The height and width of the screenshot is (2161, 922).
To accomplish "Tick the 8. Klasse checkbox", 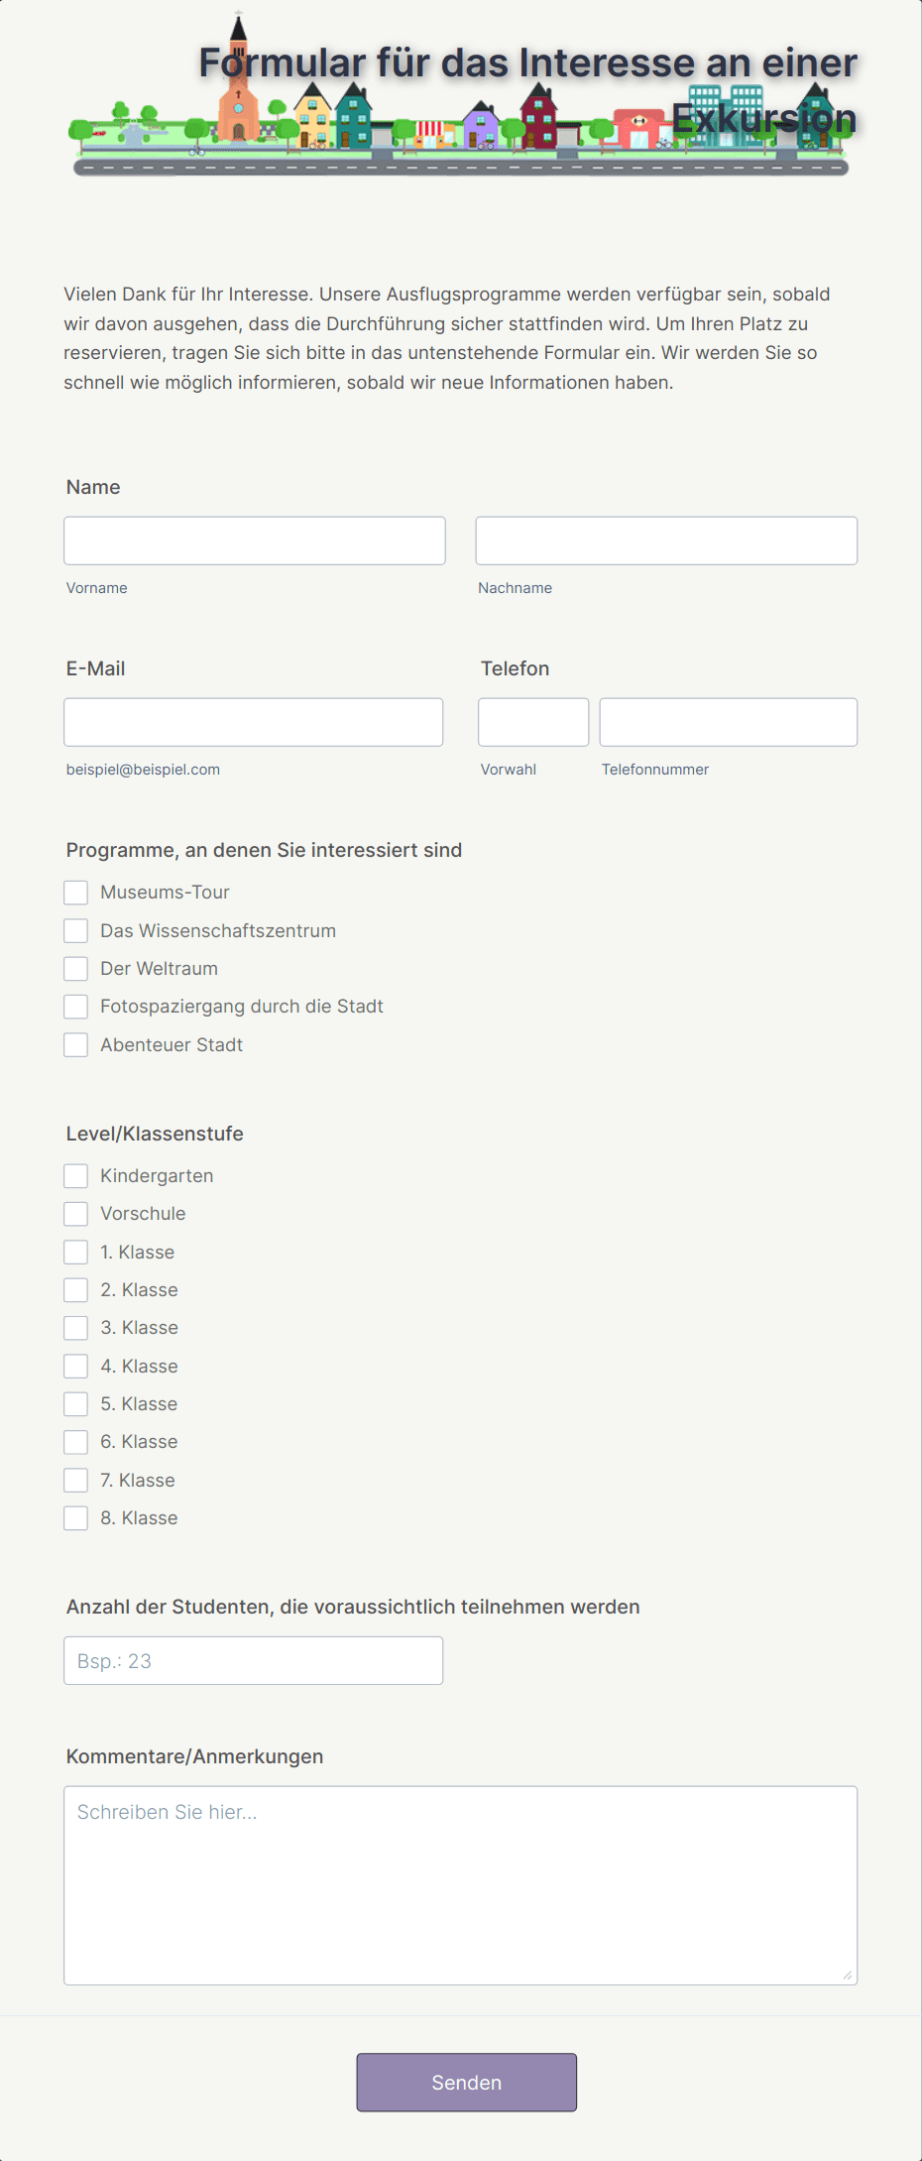I will coord(75,1517).
